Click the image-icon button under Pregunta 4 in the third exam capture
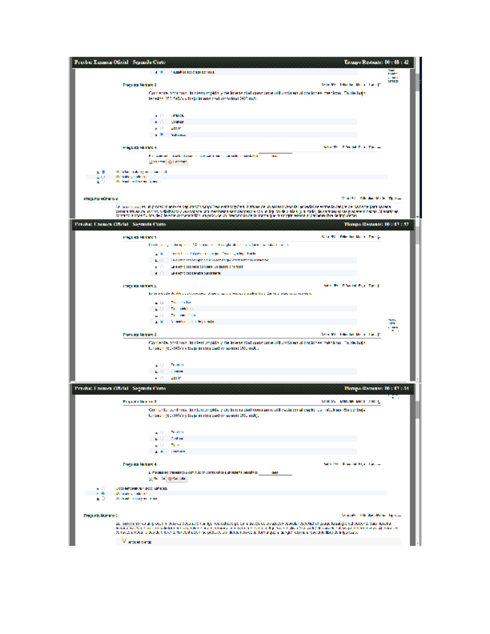490x634 pixels. point(157,478)
